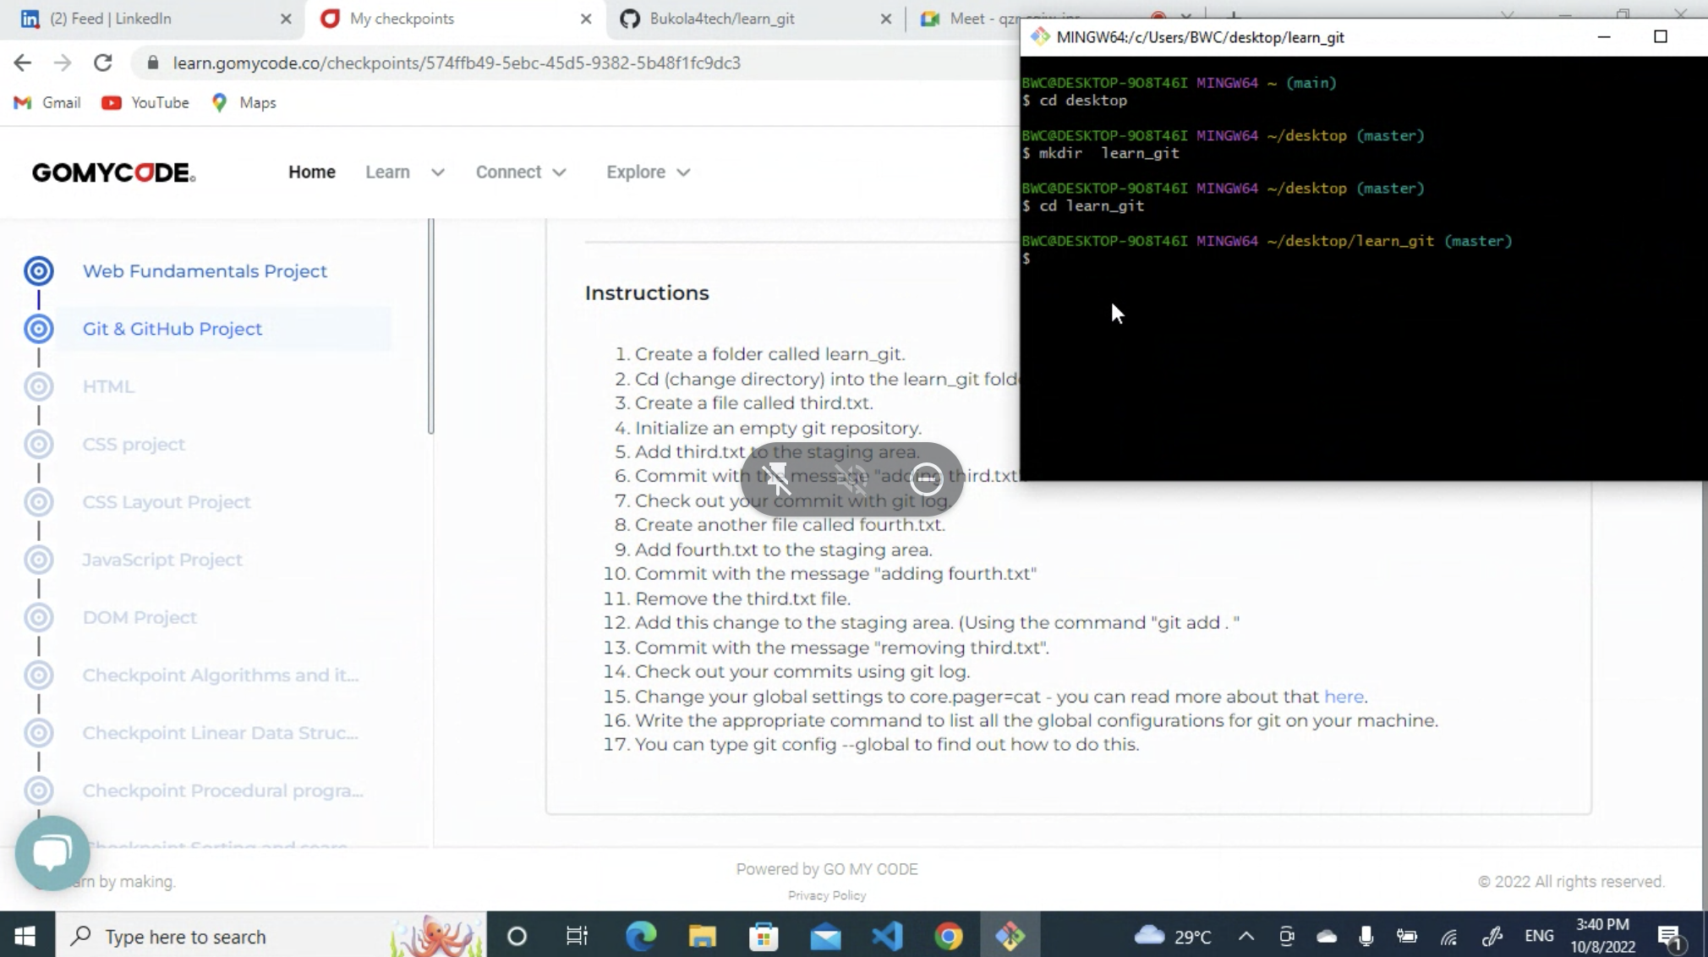Image resolution: width=1708 pixels, height=957 pixels.
Task: Click the weather 29°C taskbar widget
Action: (1173, 936)
